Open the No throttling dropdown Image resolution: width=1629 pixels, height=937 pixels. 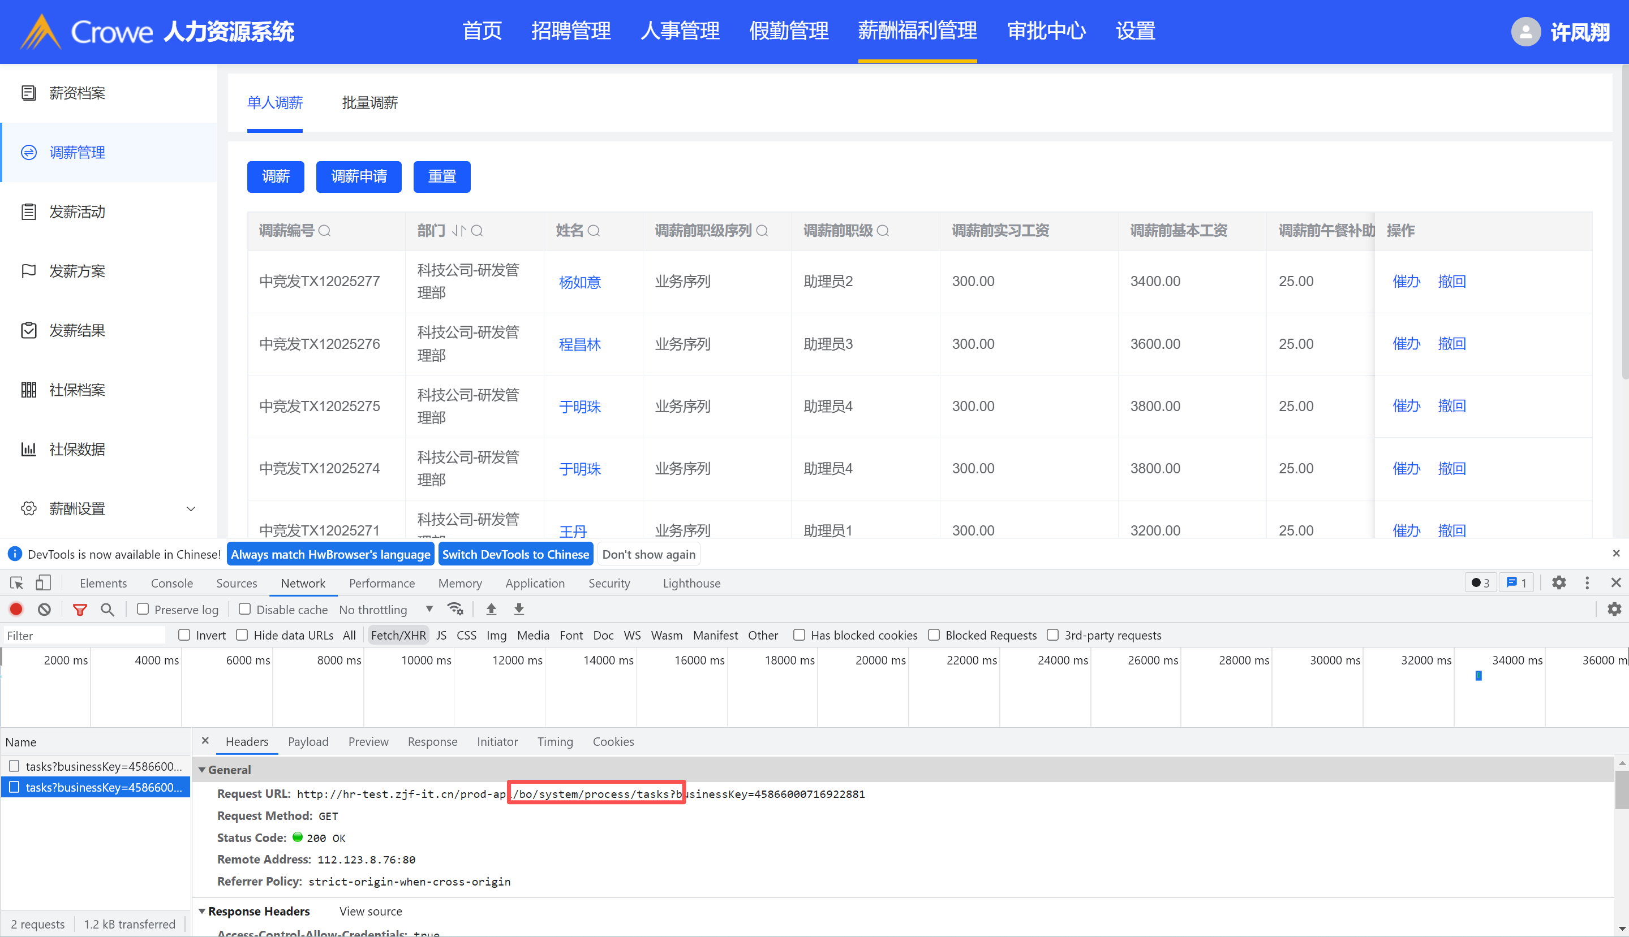(385, 609)
